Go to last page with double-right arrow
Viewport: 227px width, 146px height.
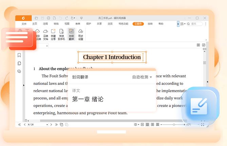coord(56,125)
